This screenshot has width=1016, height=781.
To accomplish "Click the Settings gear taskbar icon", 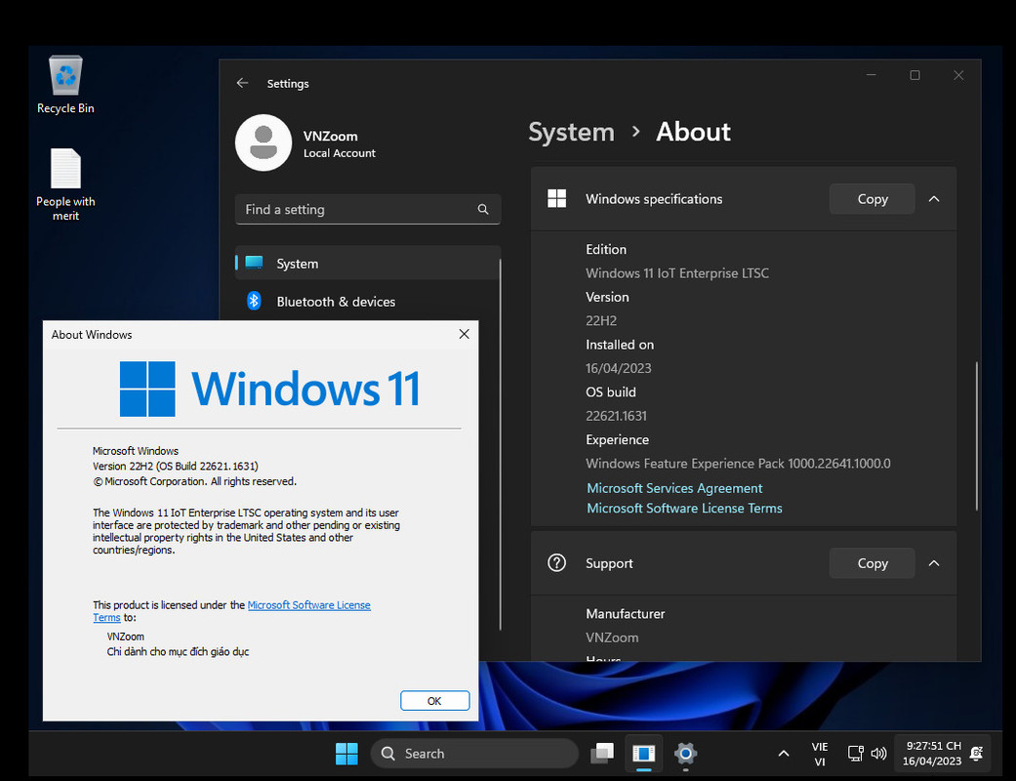I will click(x=686, y=754).
